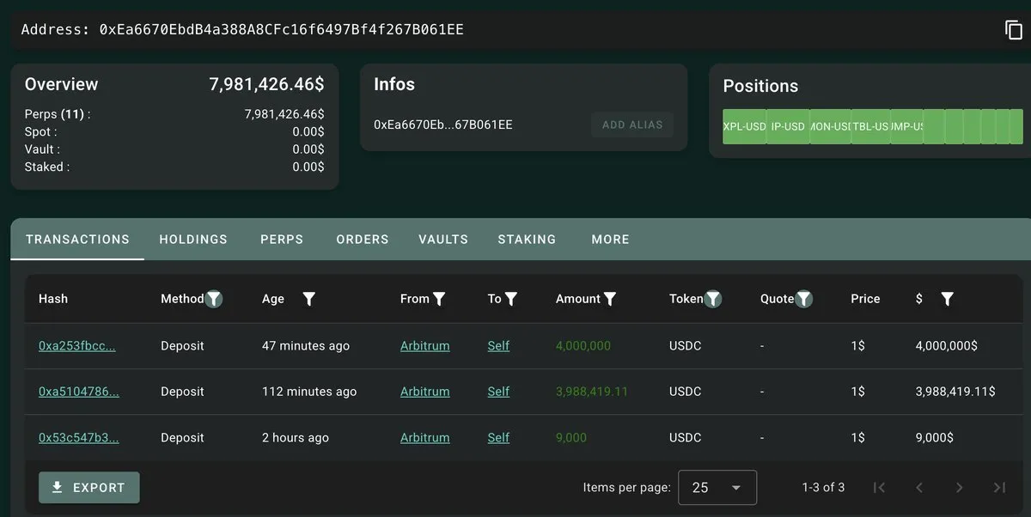Viewport: 1031px width, 517px height.
Task: Copy the wallet address with copy icon
Action: 1013,30
